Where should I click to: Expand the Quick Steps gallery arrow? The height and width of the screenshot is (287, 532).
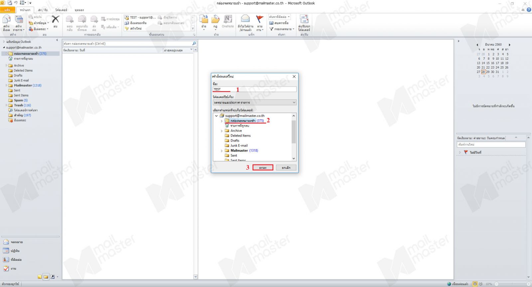tap(193, 29)
